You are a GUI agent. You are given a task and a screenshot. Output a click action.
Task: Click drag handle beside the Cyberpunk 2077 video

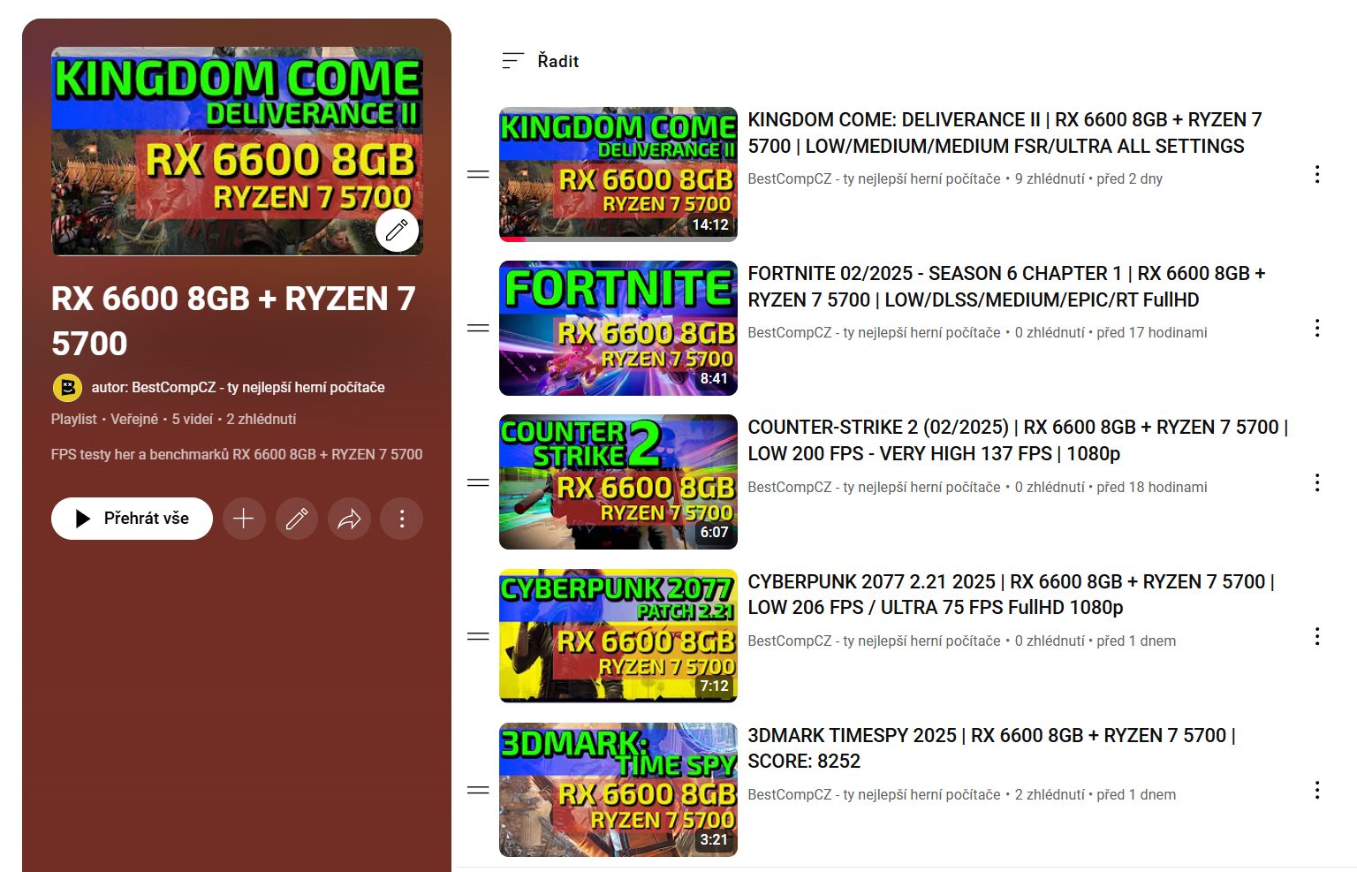[478, 636]
